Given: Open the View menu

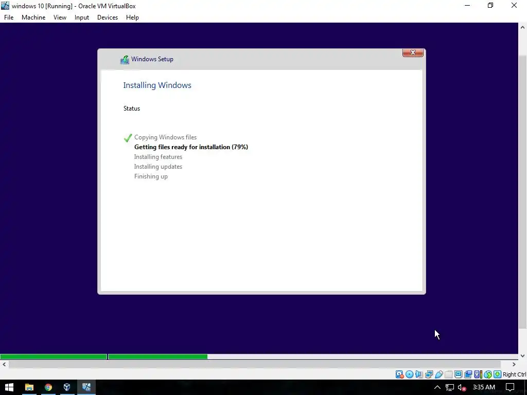Looking at the screenshot, I should click(60, 17).
